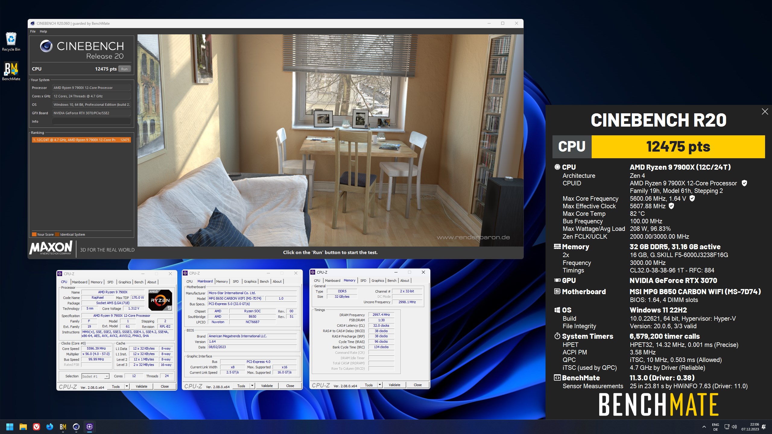Open Graphics tab in middle CPU-Z window
Screen dimensions: 772x434
250,281
